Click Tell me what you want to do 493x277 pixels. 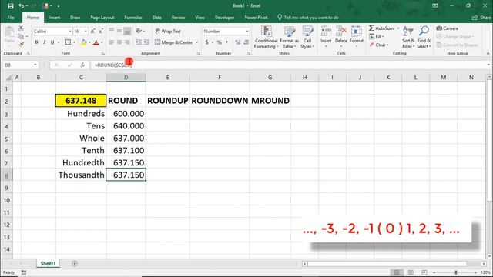click(308, 18)
